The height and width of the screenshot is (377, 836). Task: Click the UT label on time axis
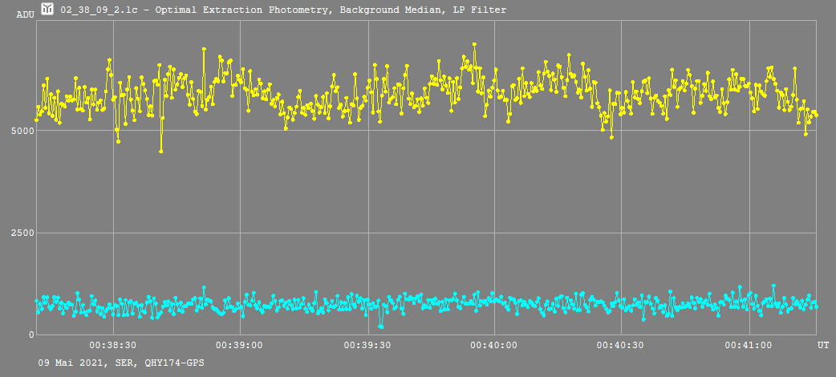point(823,345)
